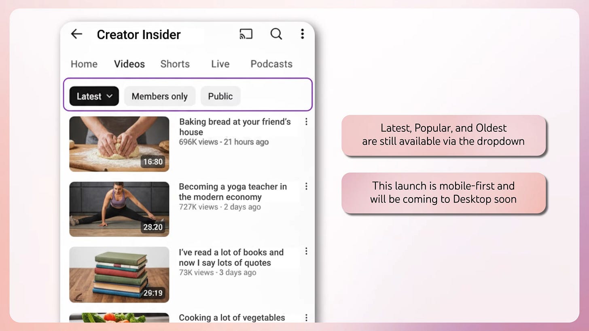Click the Creator Insider channel title
This screenshot has width=589, height=331.
pos(139,34)
